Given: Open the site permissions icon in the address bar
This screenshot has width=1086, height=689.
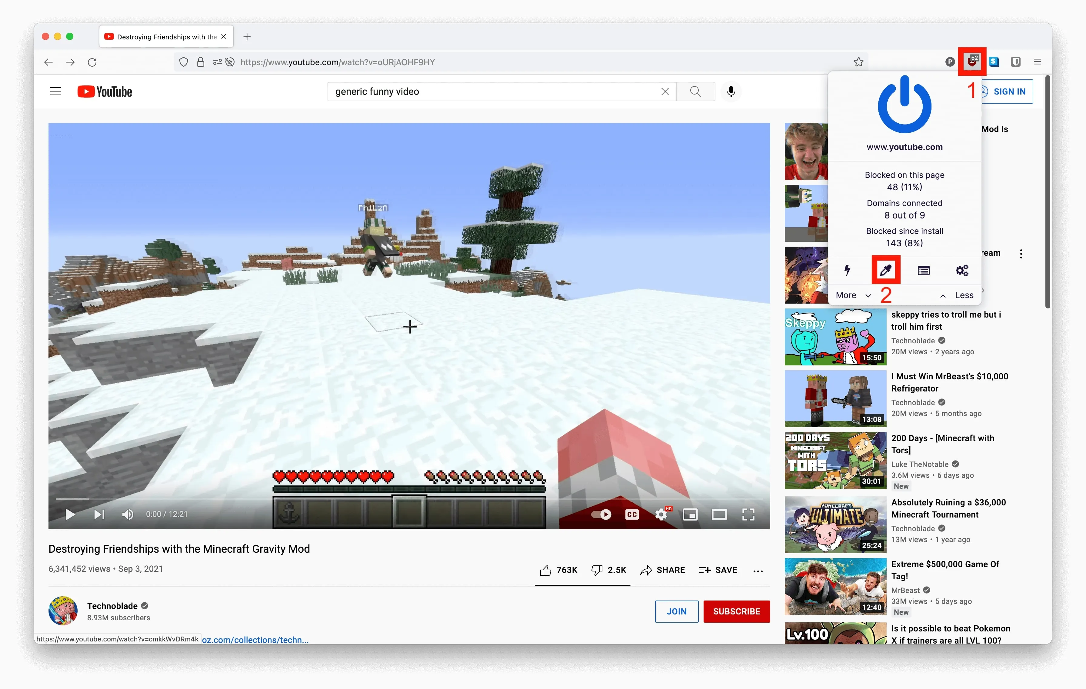Looking at the screenshot, I should [217, 62].
